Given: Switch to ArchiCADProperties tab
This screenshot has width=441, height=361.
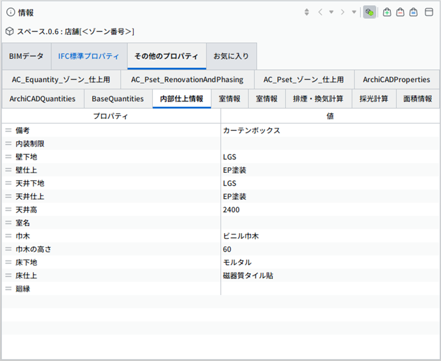Looking at the screenshot, I should point(397,80).
